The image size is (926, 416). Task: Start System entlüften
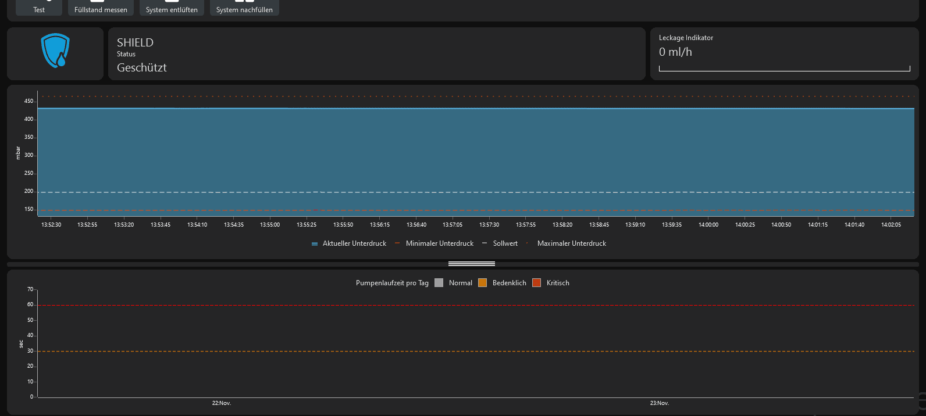pyautogui.click(x=172, y=8)
